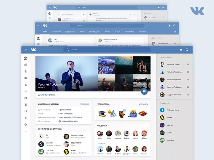Click the blue message compose icon on profile cover

tap(144, 91)
